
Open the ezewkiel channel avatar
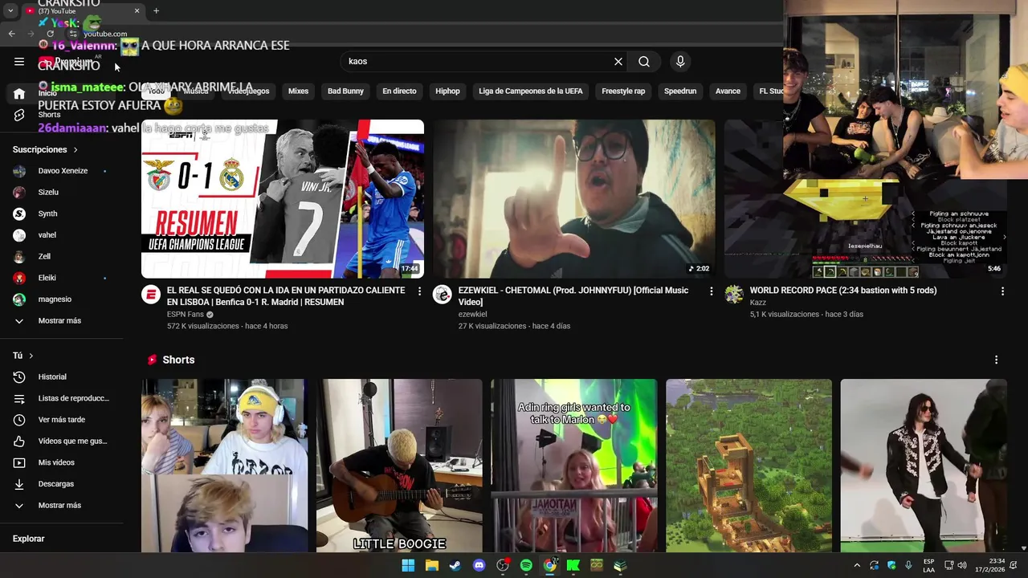pyautogui.click(x=443, y=294)
